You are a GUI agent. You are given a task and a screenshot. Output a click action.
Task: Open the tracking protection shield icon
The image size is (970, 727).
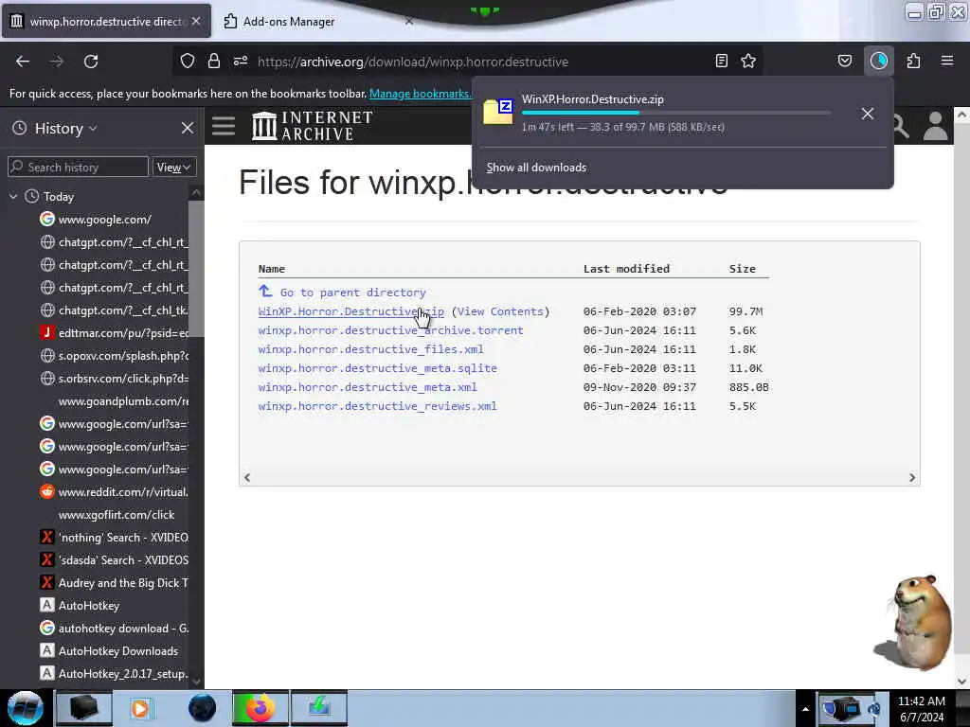click(x=188, y=61)
